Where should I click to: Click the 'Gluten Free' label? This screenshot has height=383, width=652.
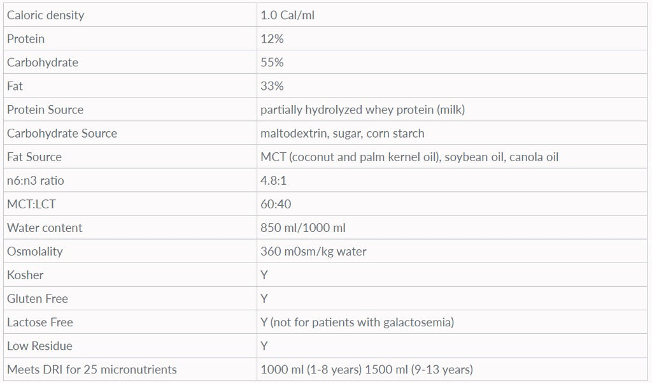38,298
